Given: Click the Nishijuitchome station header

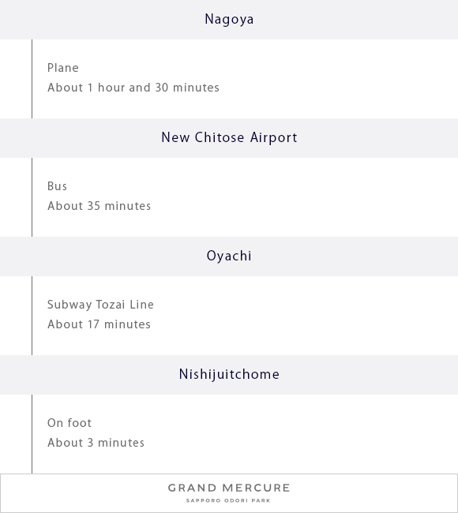Looking at the screenshot, I should (229, 375).
